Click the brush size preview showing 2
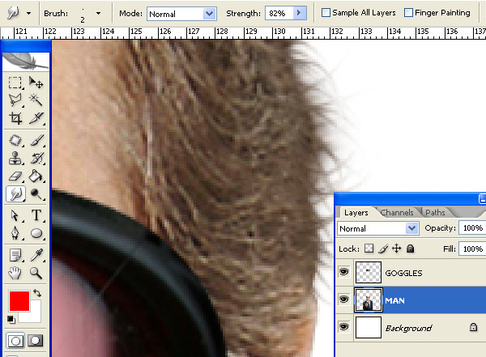This screenshot has height=357, width=486. click(x=83, y=15)
